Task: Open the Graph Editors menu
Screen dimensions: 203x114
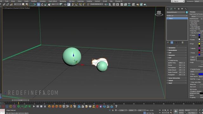Action: (x=53, y=1)
